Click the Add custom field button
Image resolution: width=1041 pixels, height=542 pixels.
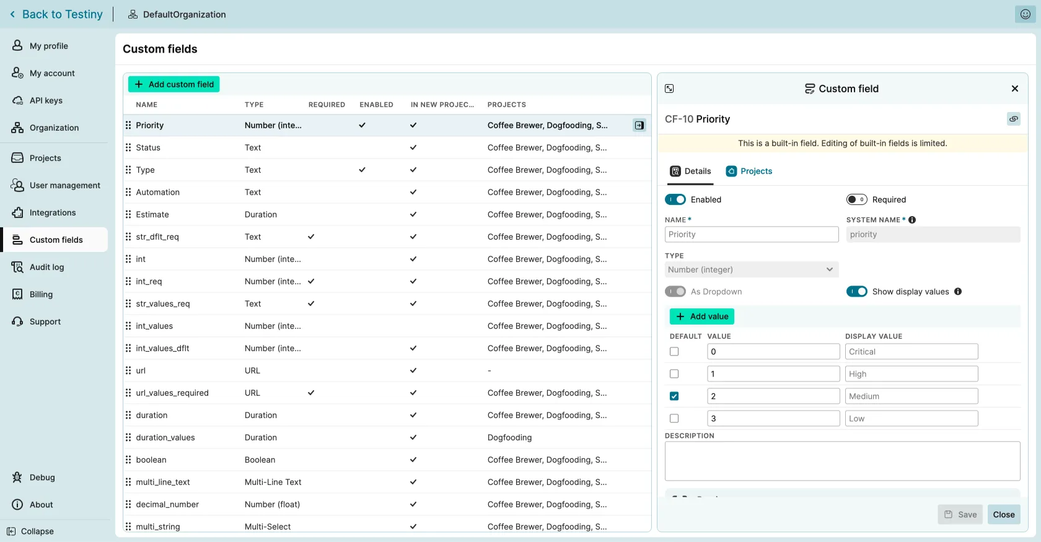[173, 84]
